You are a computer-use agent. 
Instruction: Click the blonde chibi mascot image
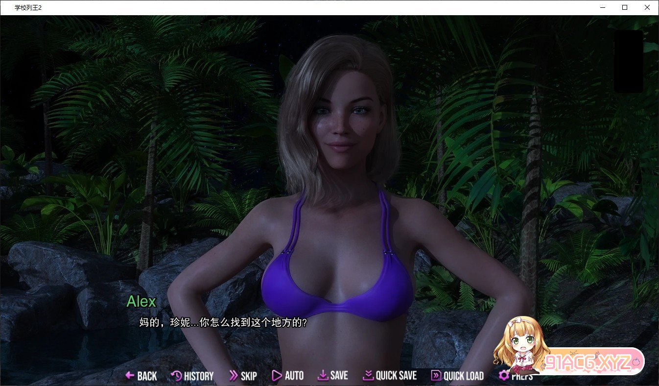(x=520, y=345)
